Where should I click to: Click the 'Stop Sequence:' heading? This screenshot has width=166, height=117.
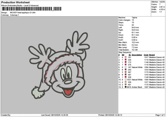(x=125, y=52)
